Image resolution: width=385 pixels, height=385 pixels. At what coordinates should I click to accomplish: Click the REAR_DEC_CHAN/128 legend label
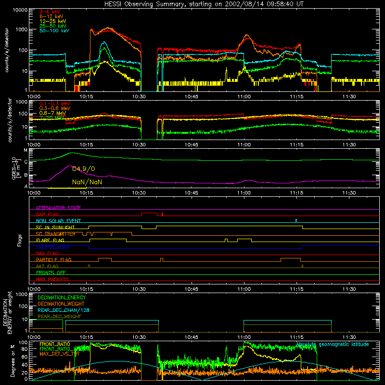click(x=64, y=310)
